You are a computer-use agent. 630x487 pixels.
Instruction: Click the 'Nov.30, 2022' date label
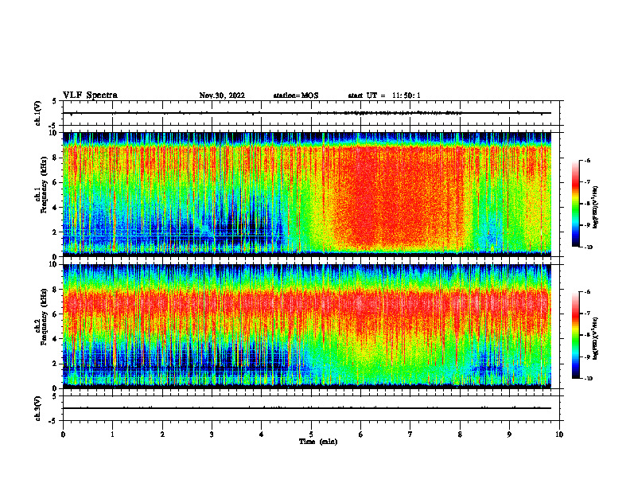222,95
